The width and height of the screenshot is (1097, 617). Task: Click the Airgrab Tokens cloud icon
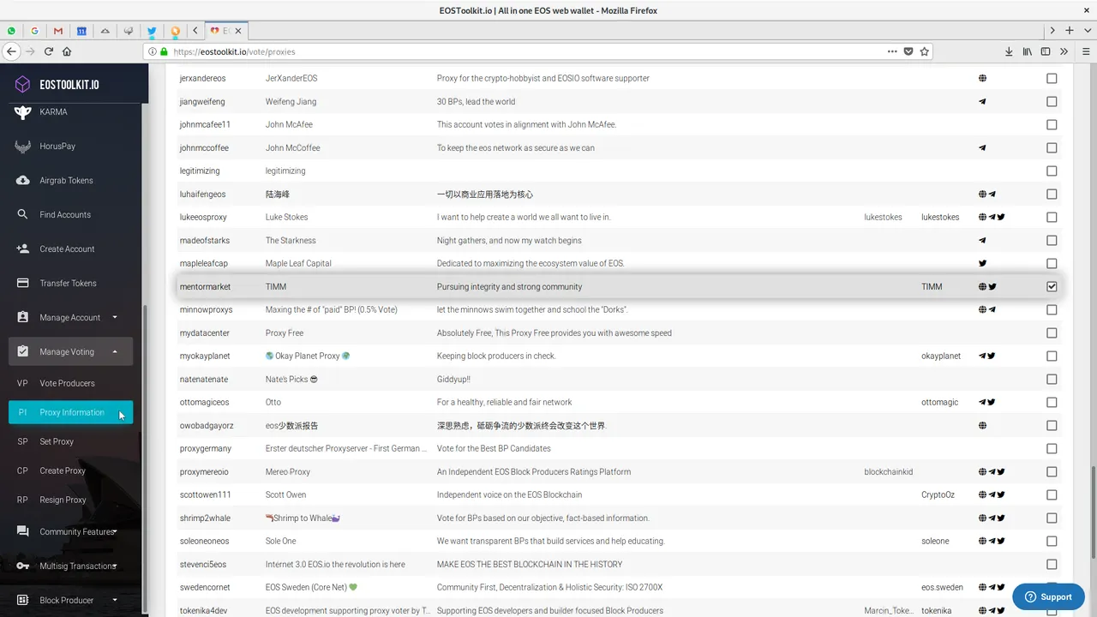[x=22, y=180]
